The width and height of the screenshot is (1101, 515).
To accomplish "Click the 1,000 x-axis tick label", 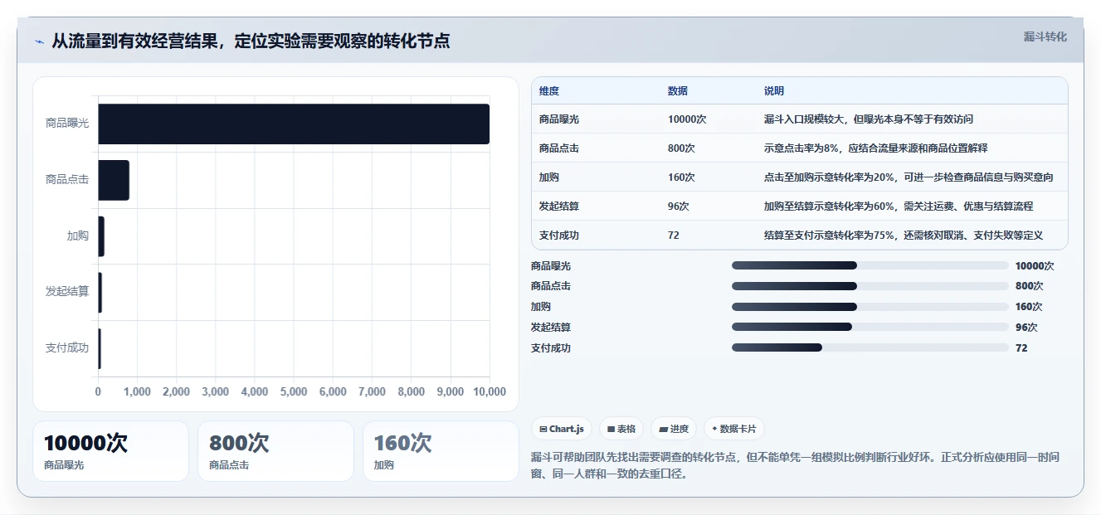I will click(137, 392).
